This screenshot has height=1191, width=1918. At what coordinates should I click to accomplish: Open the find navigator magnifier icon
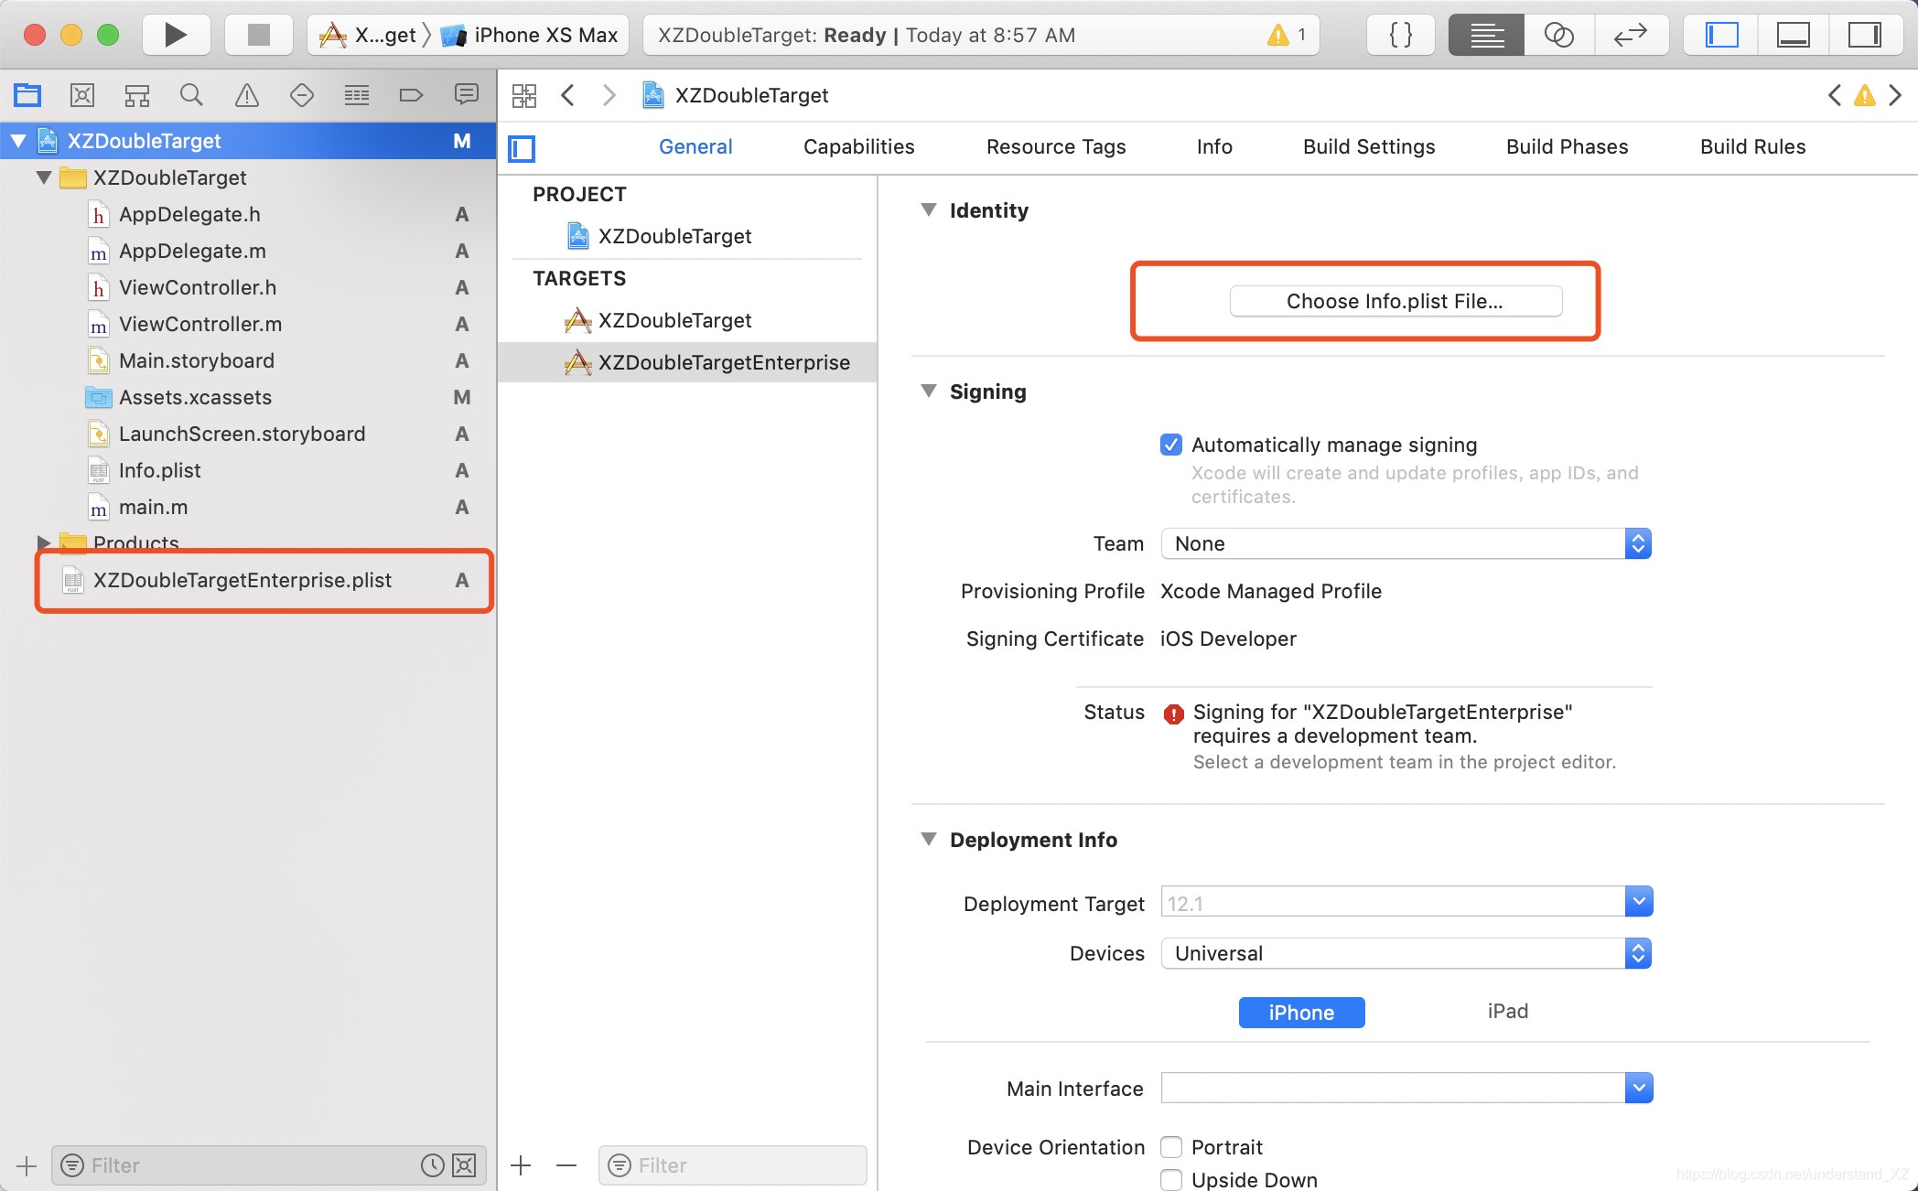point(191,95)
